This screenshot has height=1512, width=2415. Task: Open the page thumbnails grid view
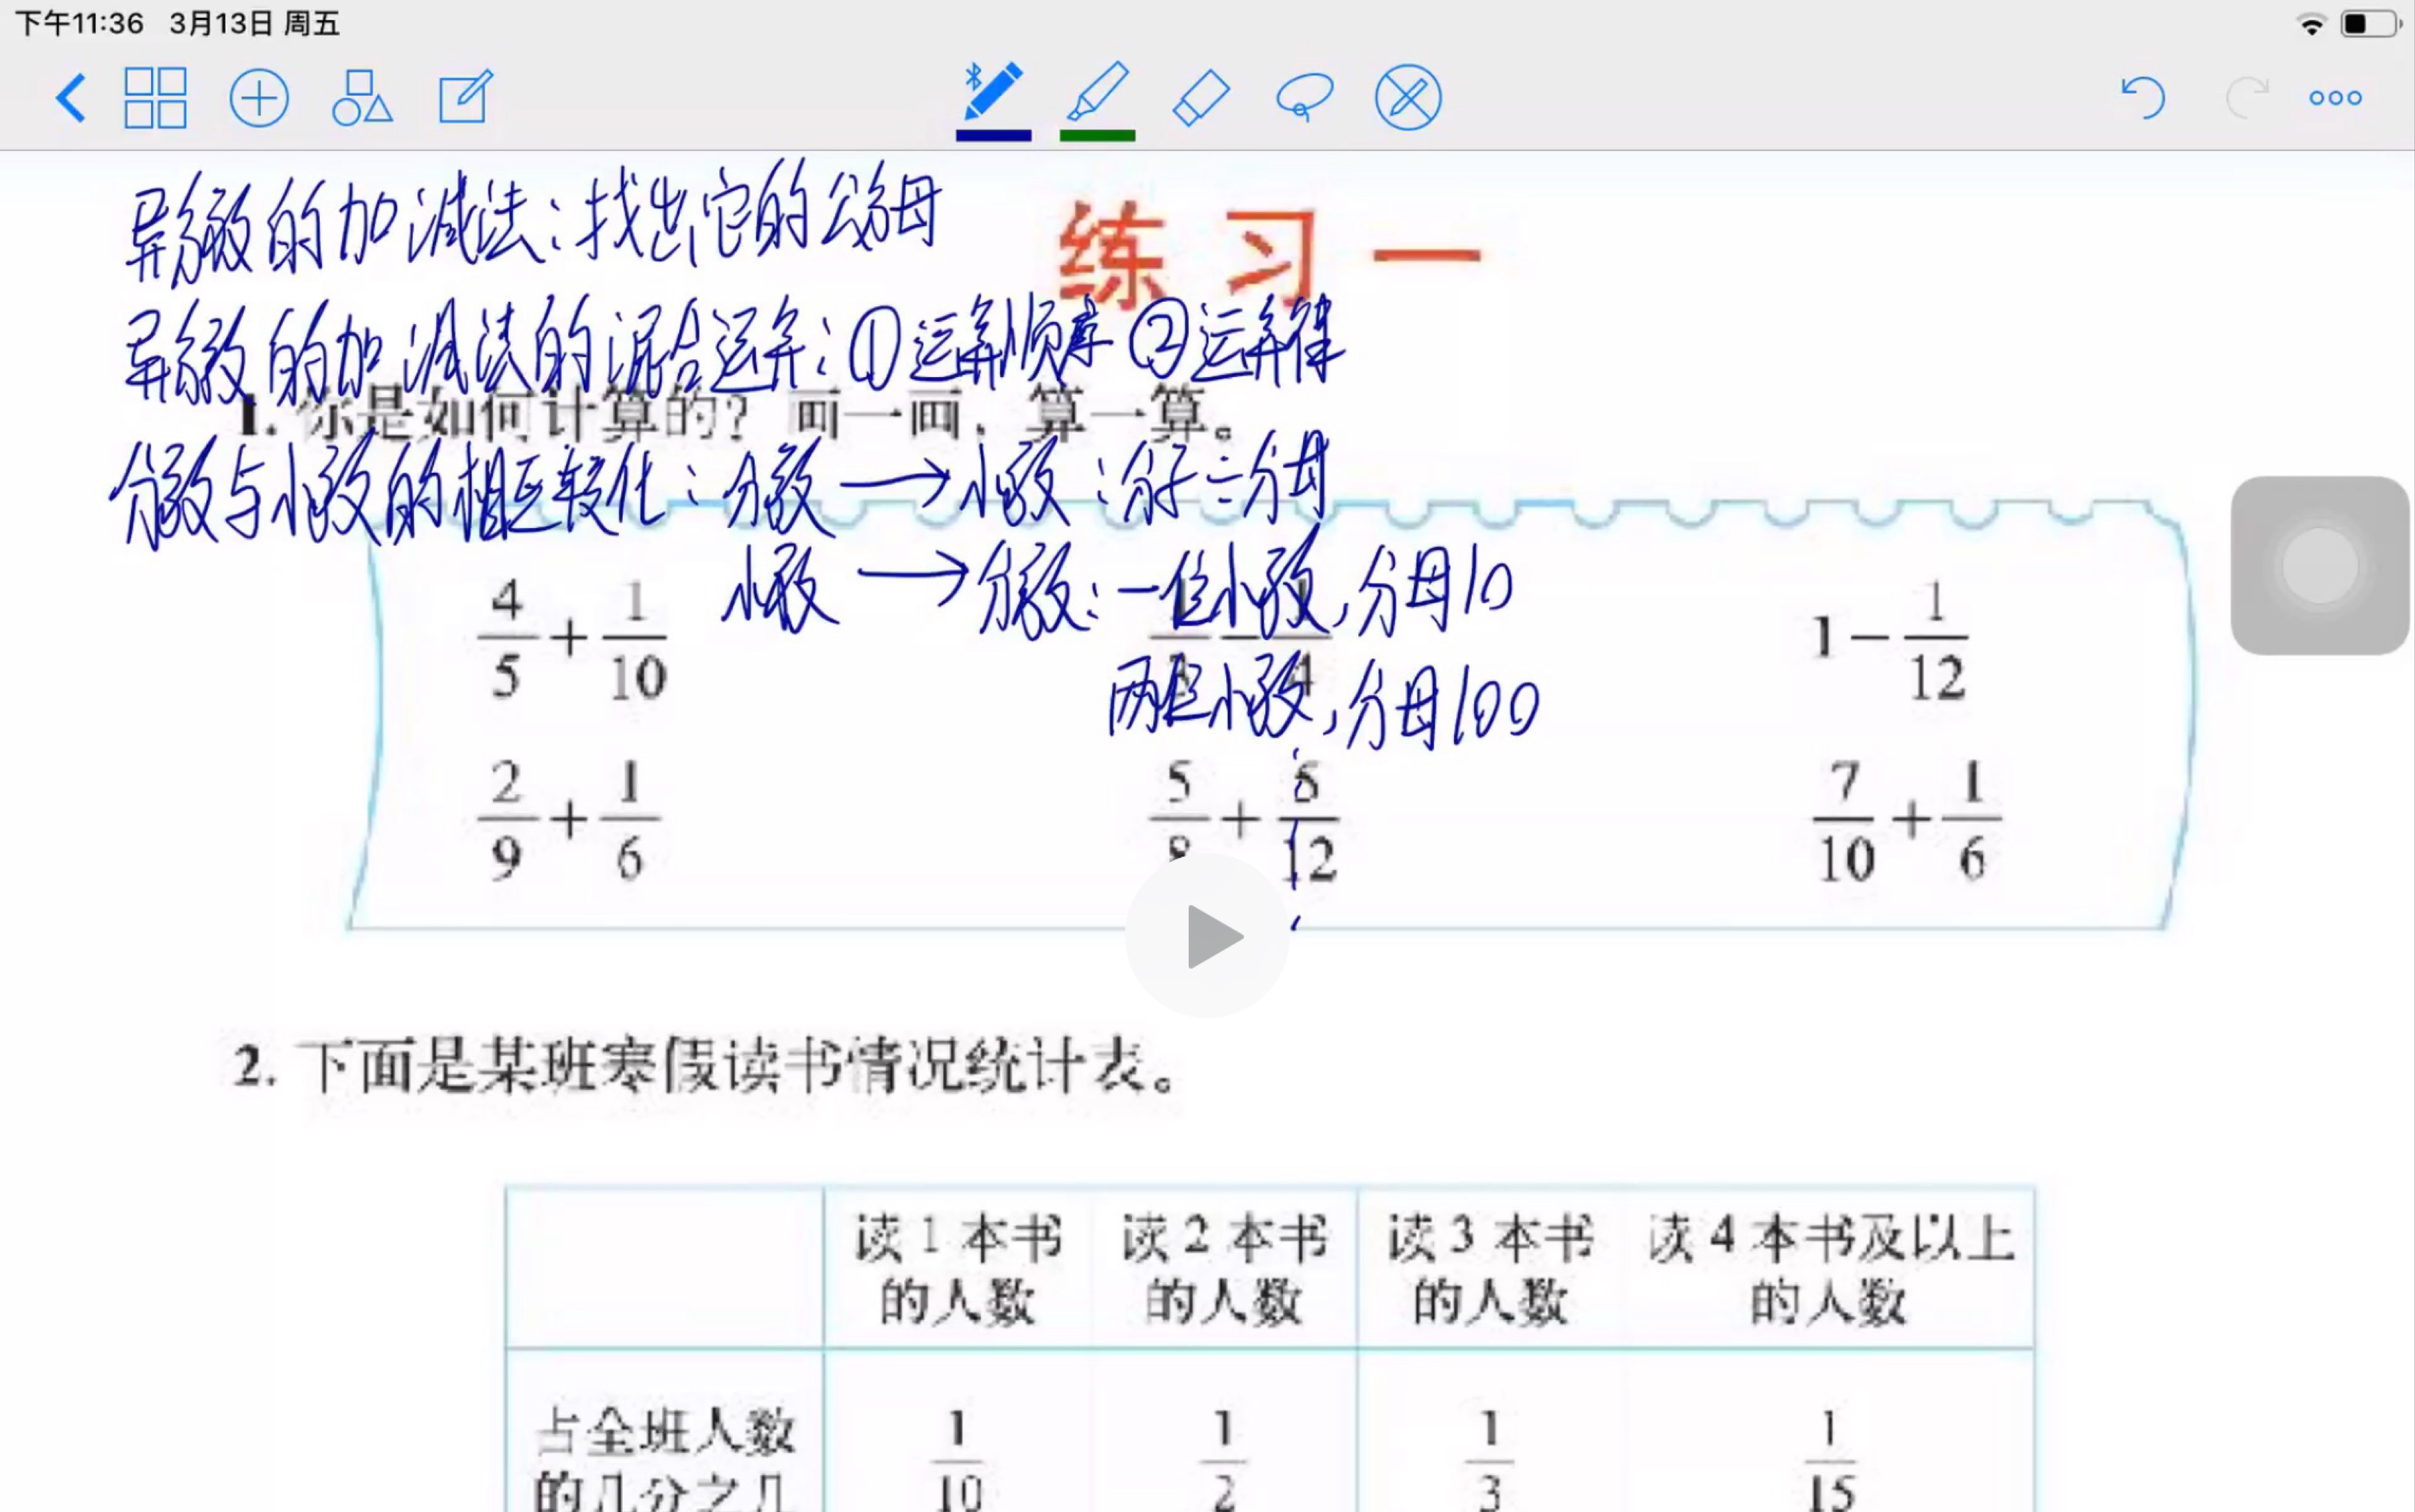point(155,98)
